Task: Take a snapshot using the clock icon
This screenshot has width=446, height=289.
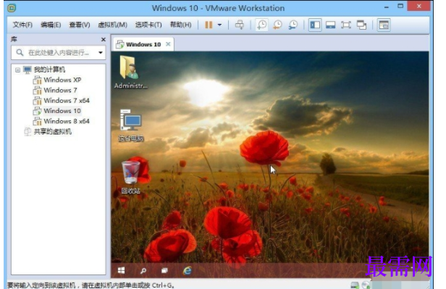Action: click(261, 25)
